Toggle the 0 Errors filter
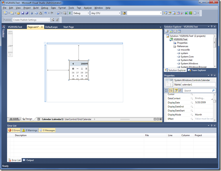Viewport: 221px width, 171px height. [14, 130]
